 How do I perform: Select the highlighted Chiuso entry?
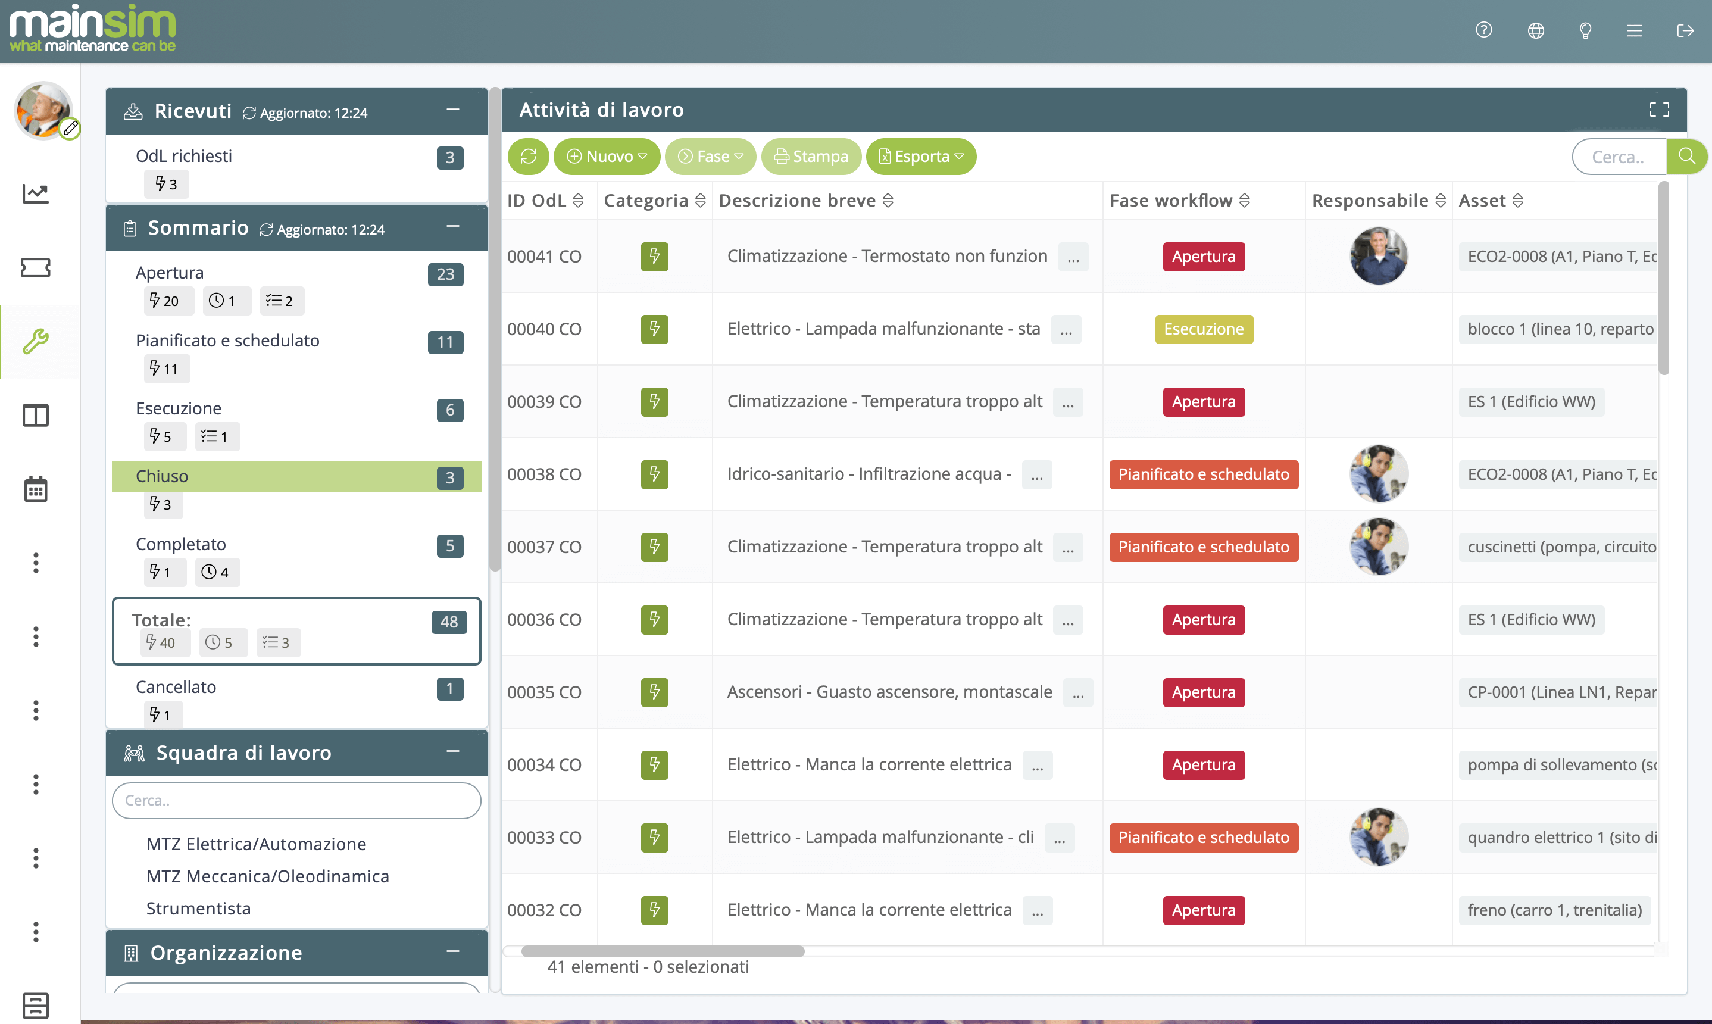296,477
